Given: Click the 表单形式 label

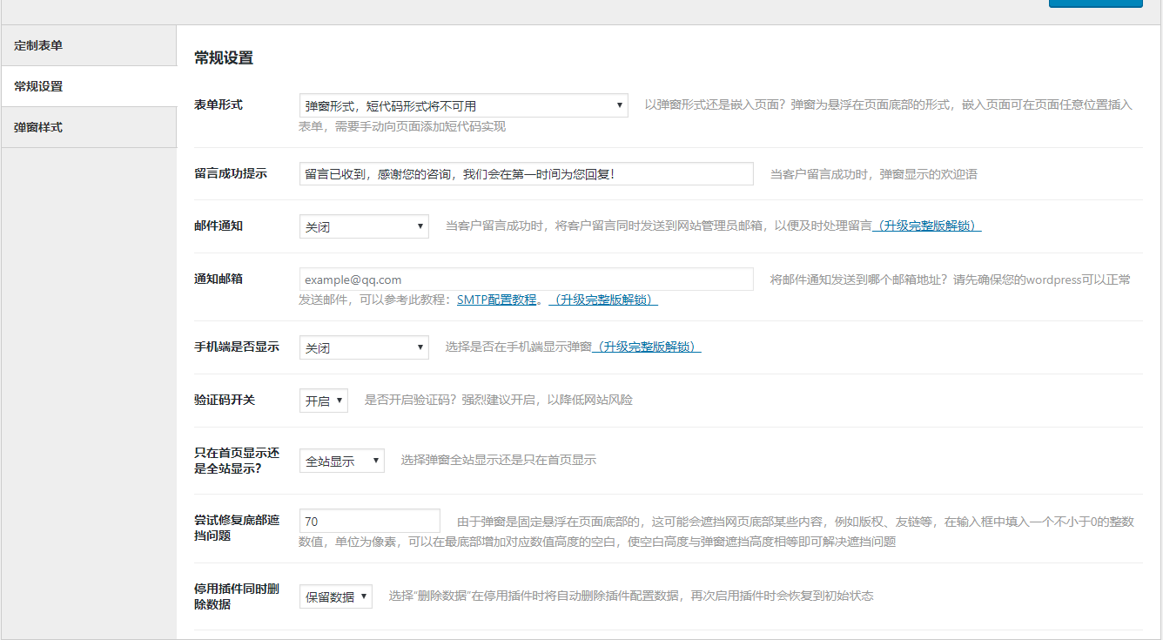Looking at the screenshot, I should coord(218,104).
